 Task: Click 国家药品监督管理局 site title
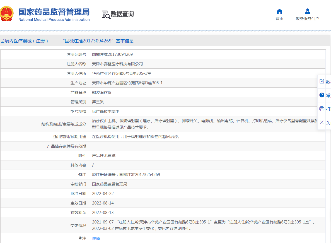point(54,12)
